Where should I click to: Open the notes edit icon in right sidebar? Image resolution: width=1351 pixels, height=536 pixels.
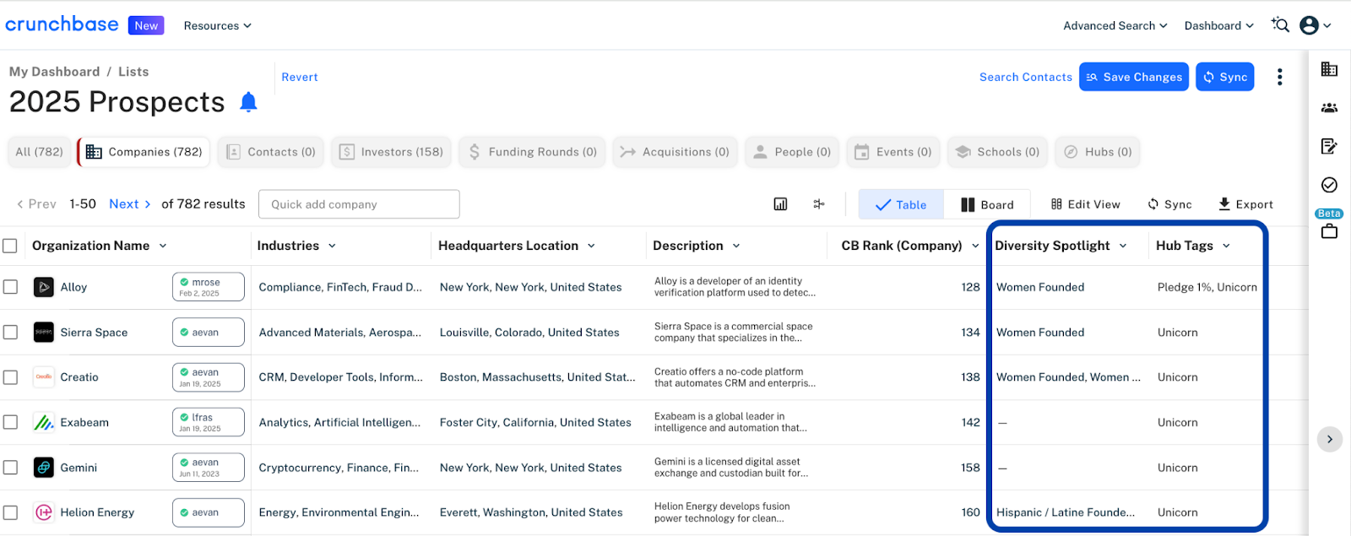point(1329,146)
